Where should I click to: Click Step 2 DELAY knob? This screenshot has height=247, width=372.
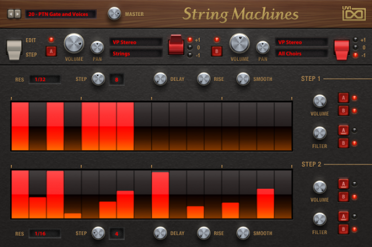point(160,233)
